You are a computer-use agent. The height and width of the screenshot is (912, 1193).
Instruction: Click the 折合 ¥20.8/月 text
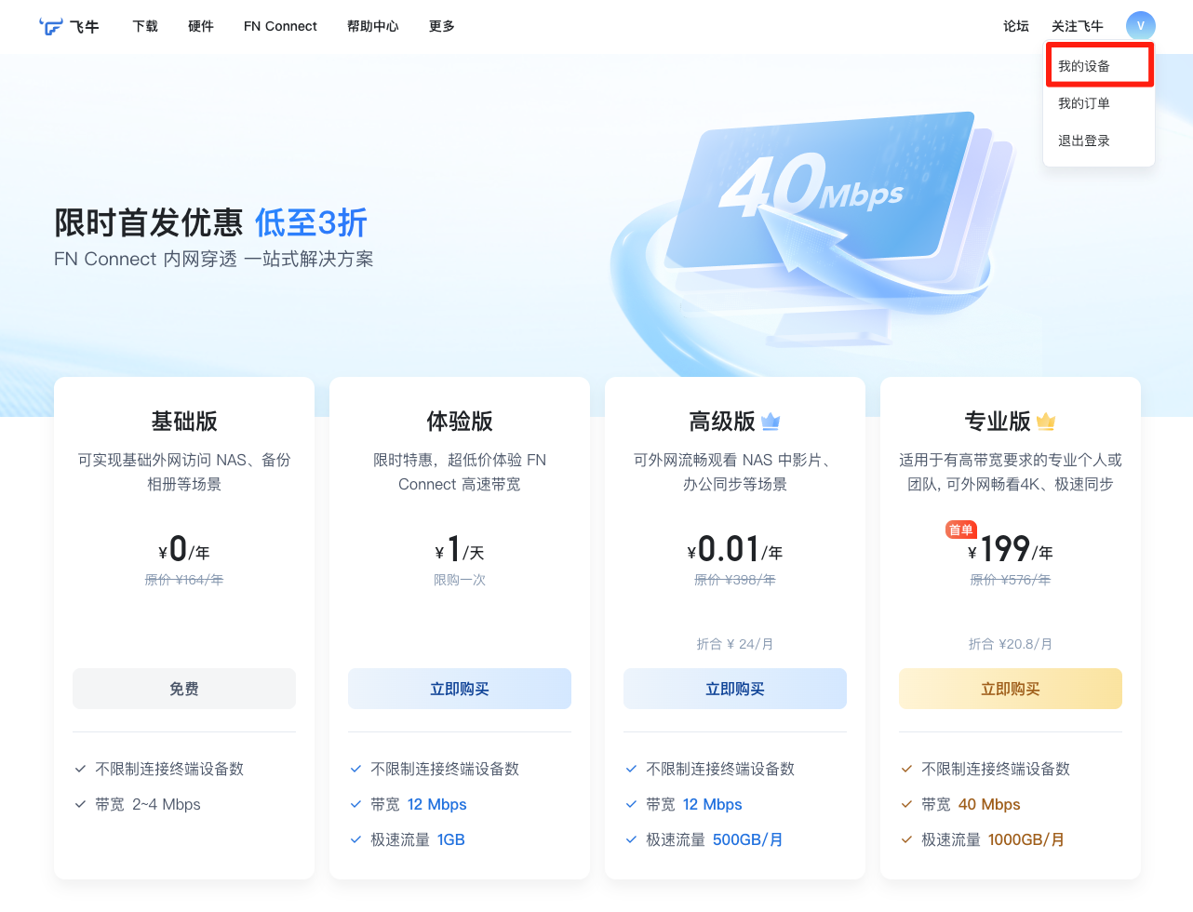tap(1011, 644)
